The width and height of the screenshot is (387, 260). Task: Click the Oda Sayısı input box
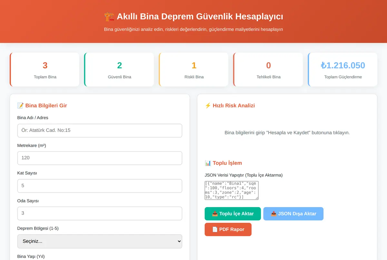point(100,213)
